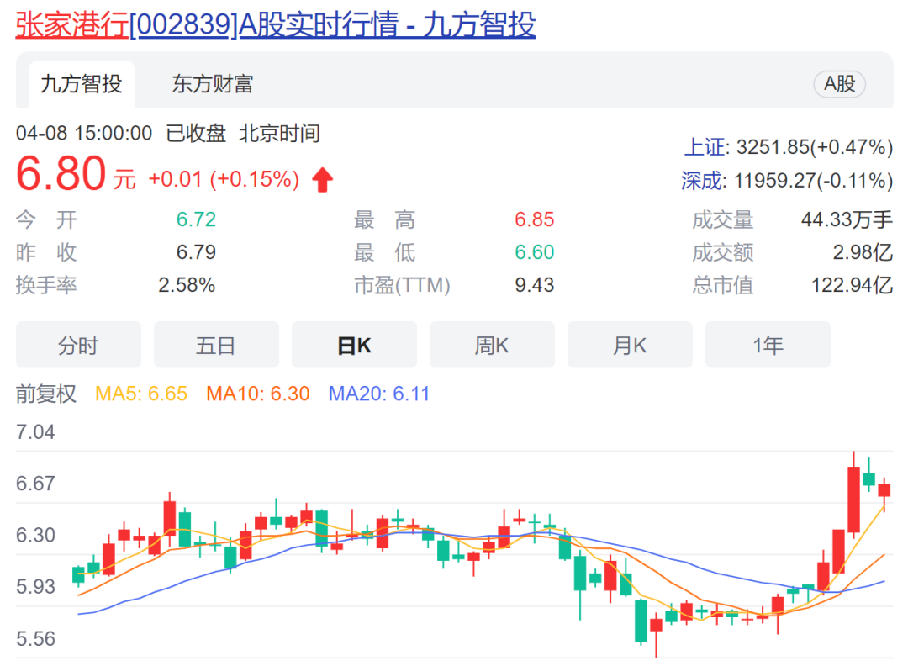Click the 7.04 y-axis label
Image resolution: width=908 pixels, height=666 pixels.
point(35,432)
